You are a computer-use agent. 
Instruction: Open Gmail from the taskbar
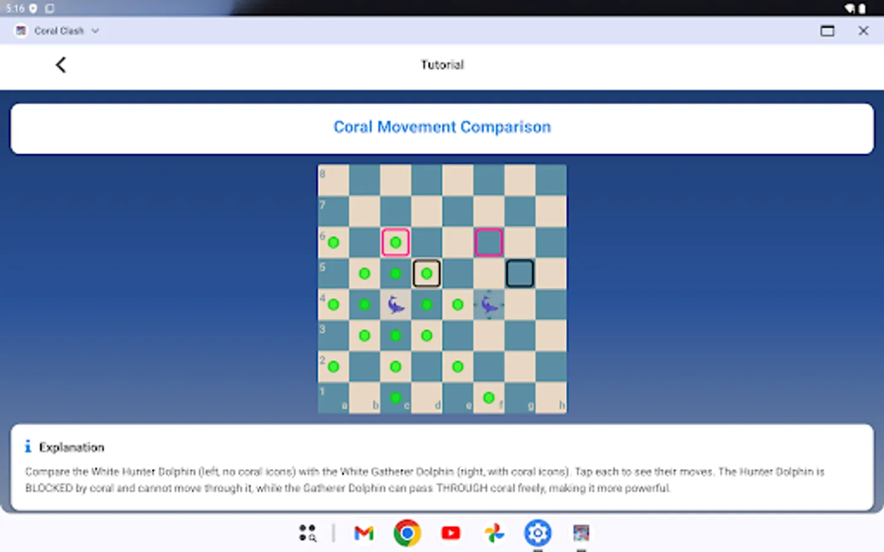(x=363, y=533)
